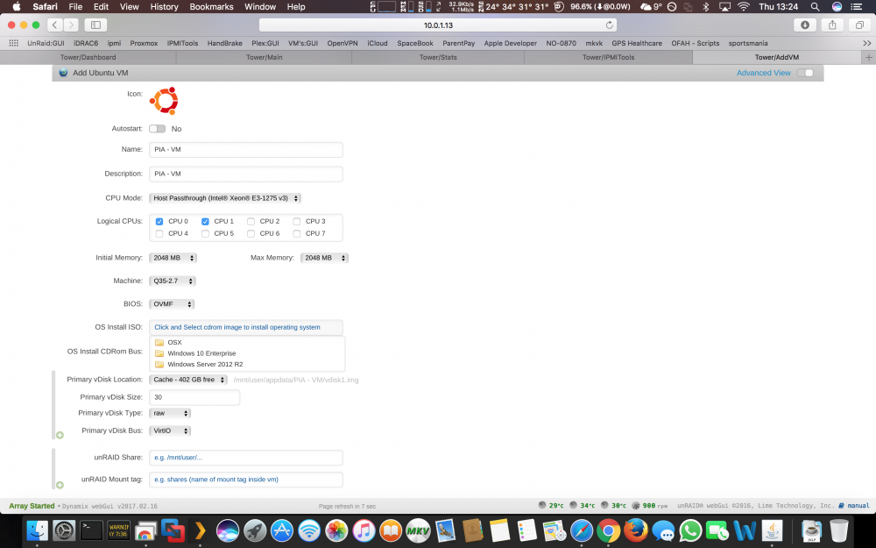Add another unRAID share with green plus
Viewport: 876px width, 548px height.
pyautogui.click(x=60, y=485)
